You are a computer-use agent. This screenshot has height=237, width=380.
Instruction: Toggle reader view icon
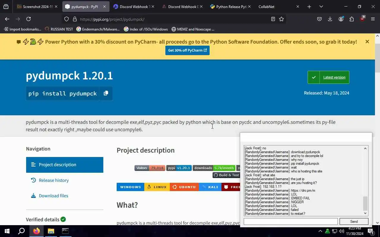(273, 19)
